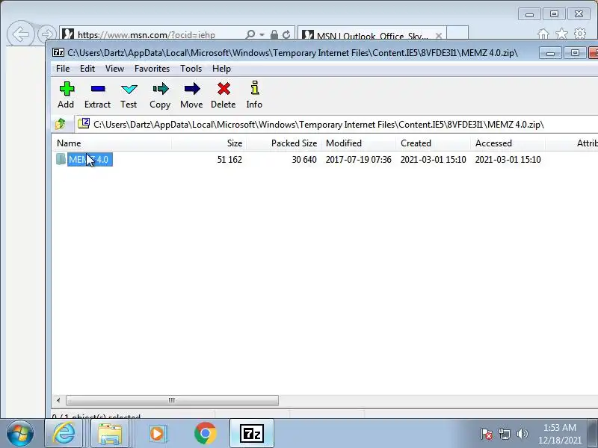Sort file list by Size column
Viewport: 598px width, 448px height.
[209, 143]
